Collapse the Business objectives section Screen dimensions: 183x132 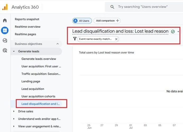(x=57, y=44)
